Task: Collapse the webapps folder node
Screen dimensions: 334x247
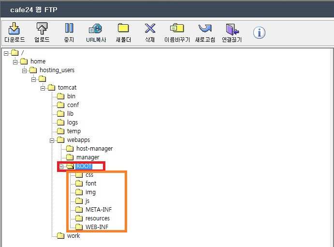Action: 52,140
